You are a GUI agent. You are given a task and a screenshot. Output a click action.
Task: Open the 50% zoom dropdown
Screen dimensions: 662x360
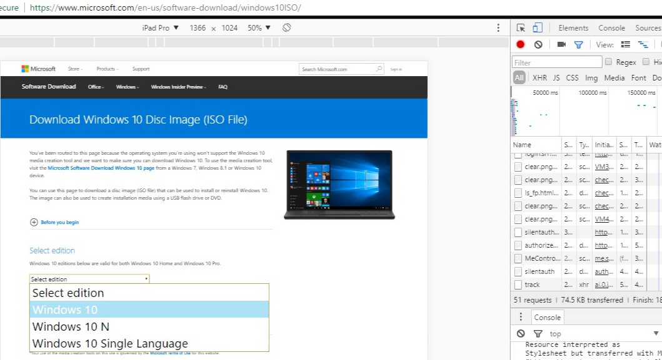259,28
